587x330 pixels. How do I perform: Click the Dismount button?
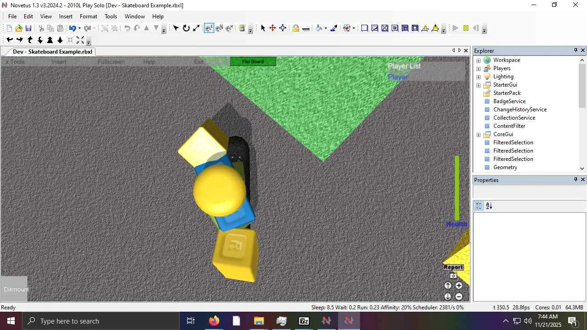[14, 289]
